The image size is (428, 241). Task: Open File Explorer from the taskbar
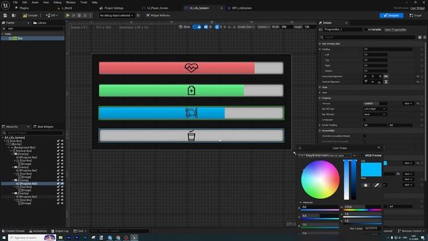click(x=61, y=238)
